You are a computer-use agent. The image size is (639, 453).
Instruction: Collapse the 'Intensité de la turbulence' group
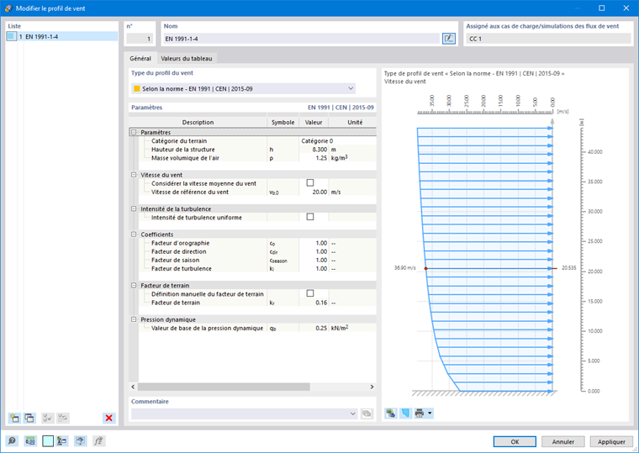point(134,208)
